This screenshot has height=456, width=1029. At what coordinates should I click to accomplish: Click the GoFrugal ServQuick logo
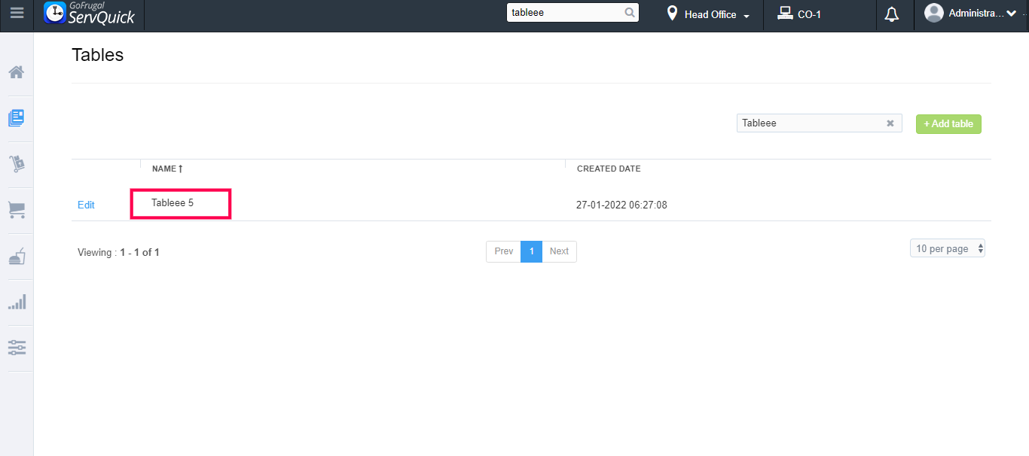pos(89,13)
